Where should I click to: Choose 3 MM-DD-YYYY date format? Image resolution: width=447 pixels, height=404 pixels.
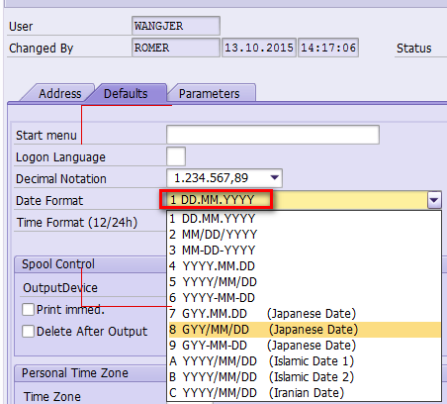point(305,251)
